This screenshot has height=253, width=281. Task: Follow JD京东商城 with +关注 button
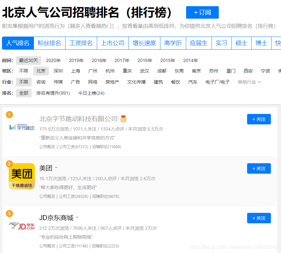point(259,218)
